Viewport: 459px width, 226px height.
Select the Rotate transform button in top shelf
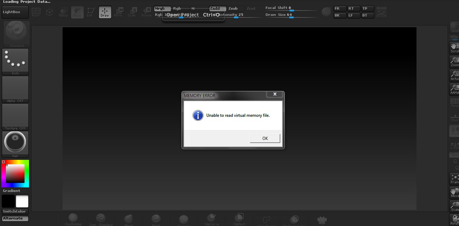point(146,12)
